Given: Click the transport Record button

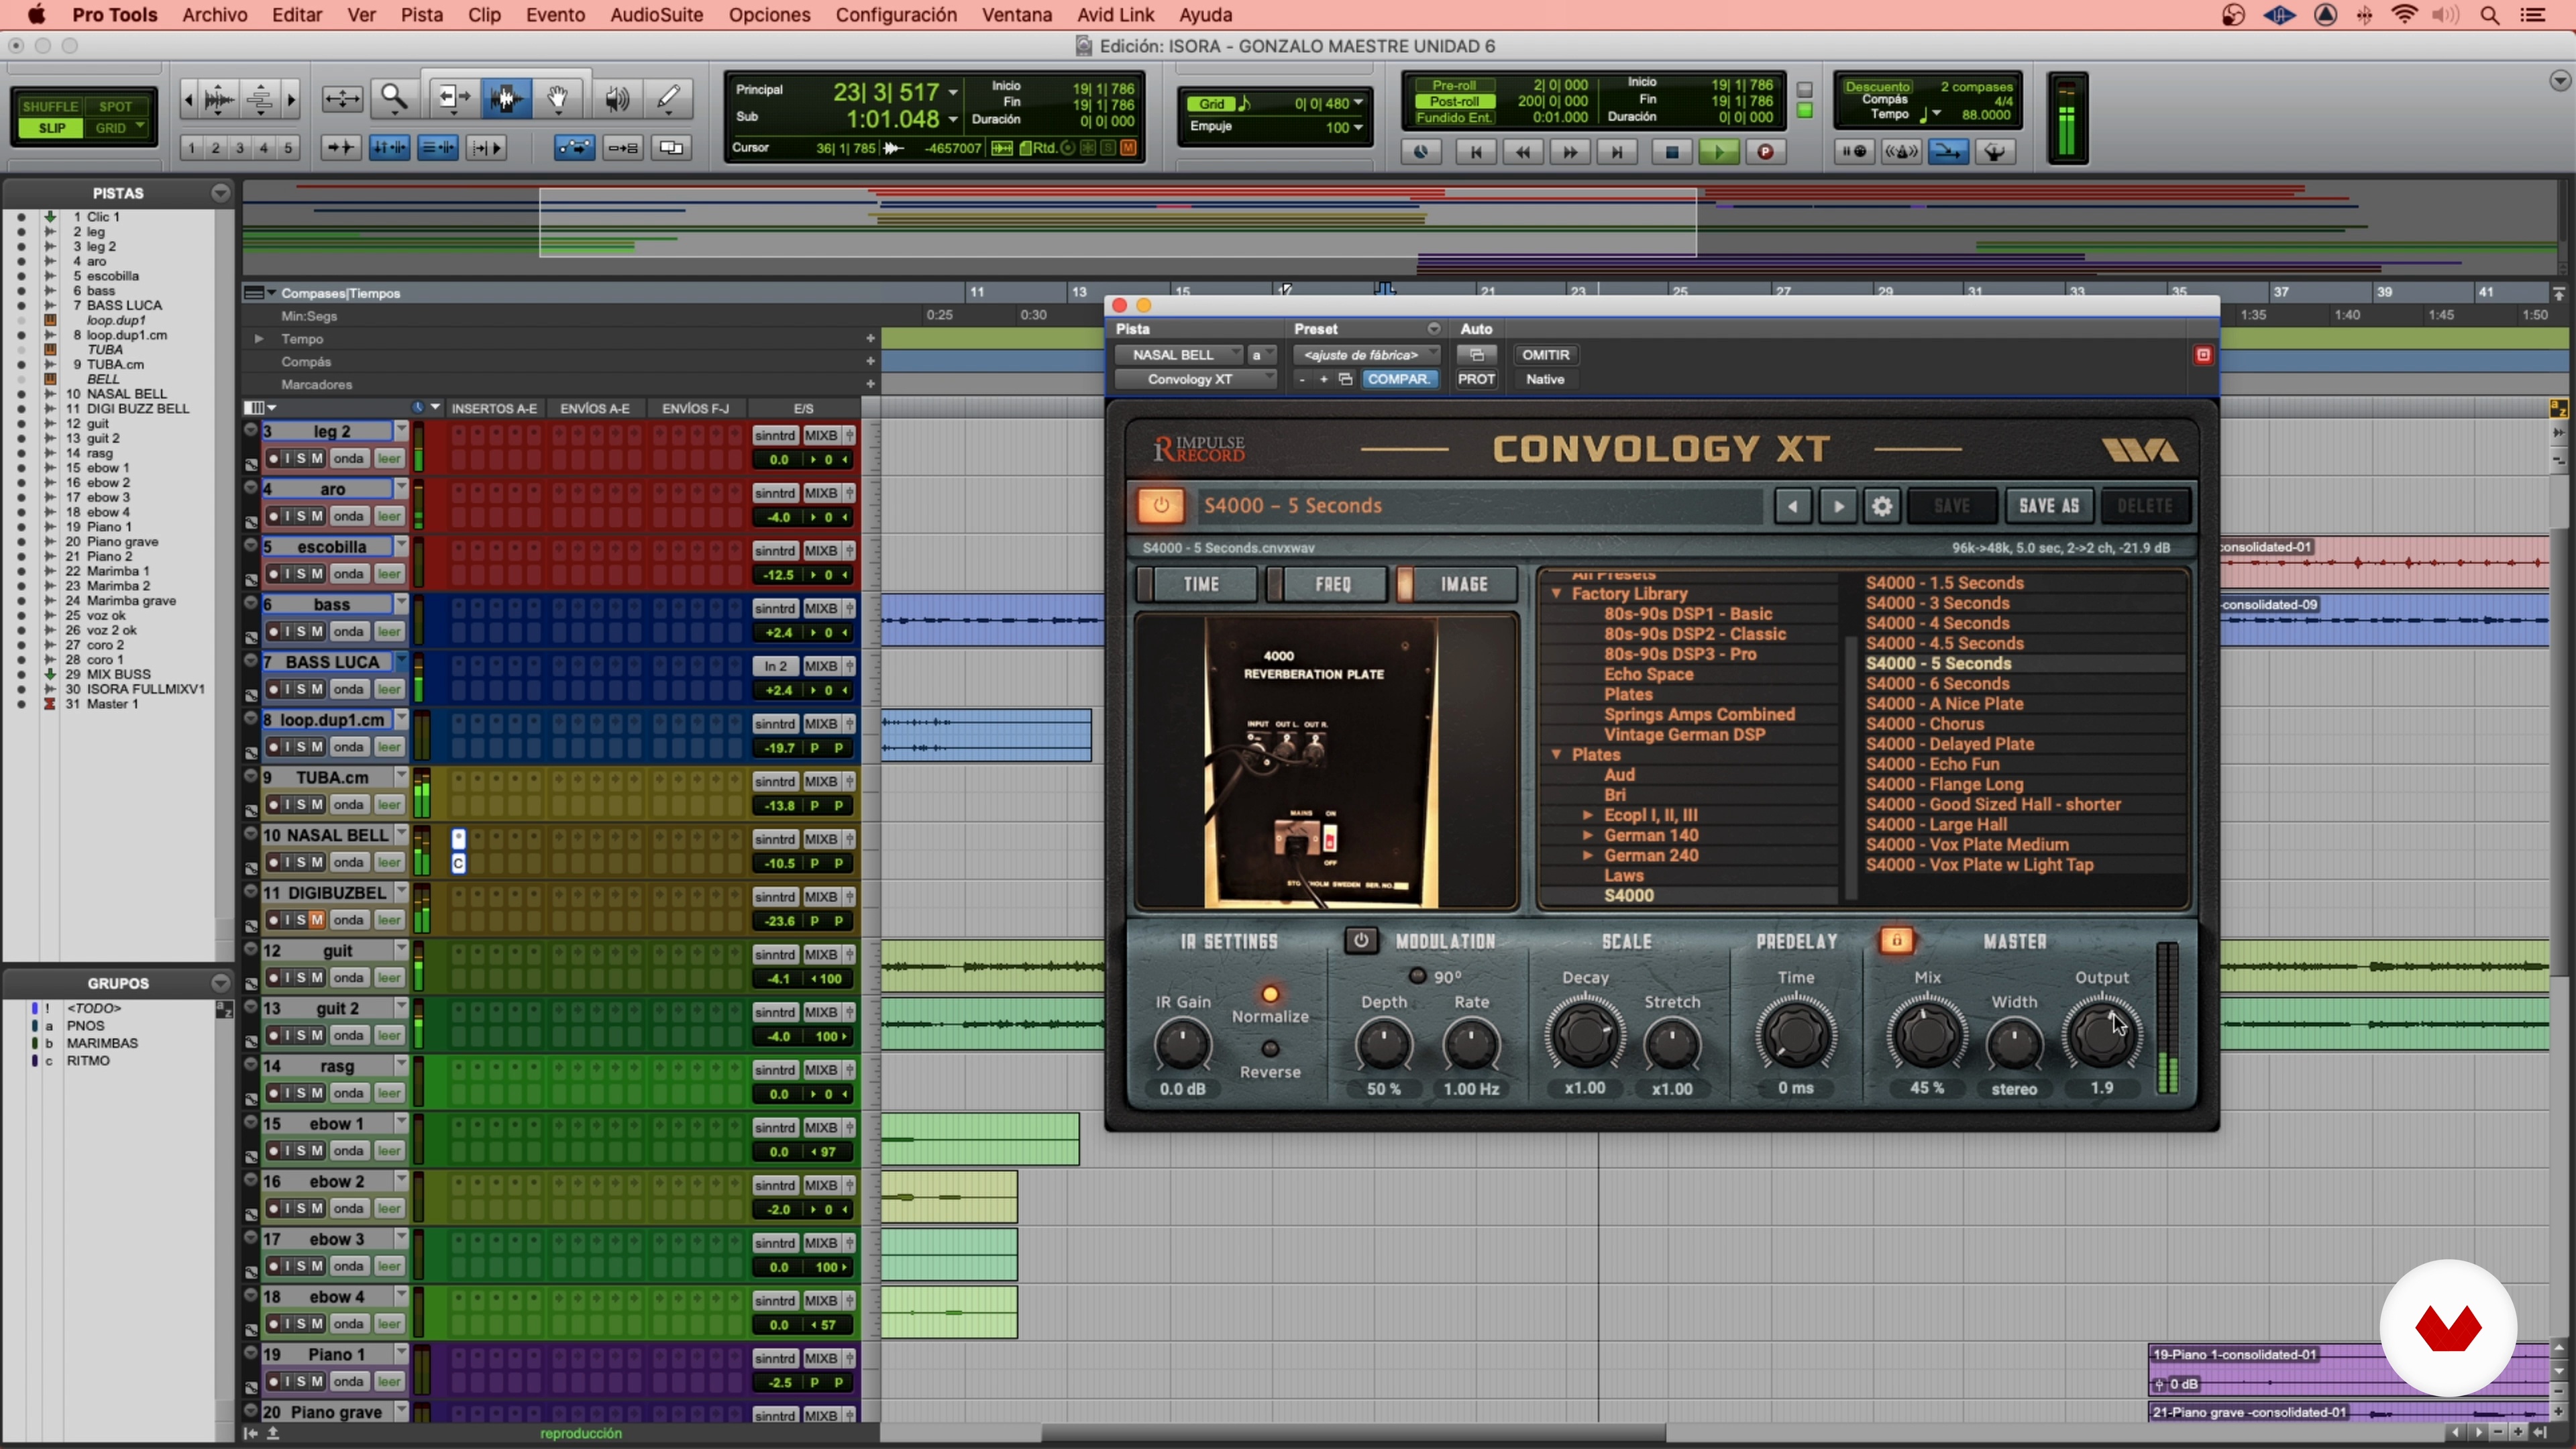Looking at the screenshot, I should click(x=1766, y=152).
